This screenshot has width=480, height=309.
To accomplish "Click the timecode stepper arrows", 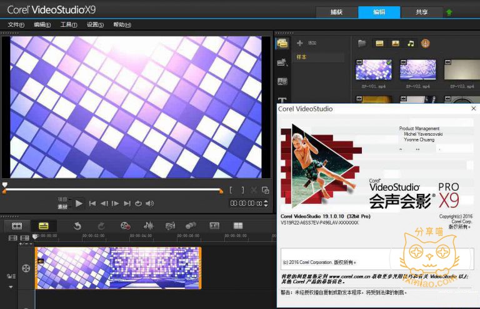I will point(266,203).
